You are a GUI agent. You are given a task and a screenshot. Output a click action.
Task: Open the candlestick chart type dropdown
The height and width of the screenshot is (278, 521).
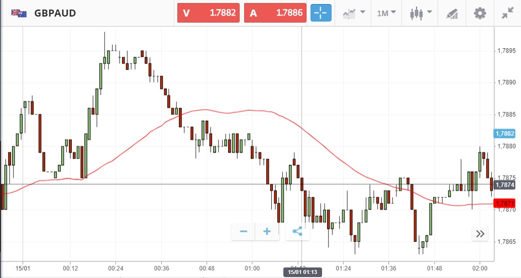point(421,13)
